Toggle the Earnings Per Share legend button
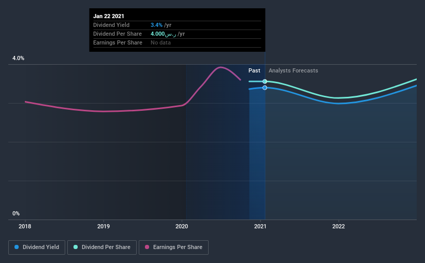This screenshot has width=425, height=263. (x=173, y=247)
